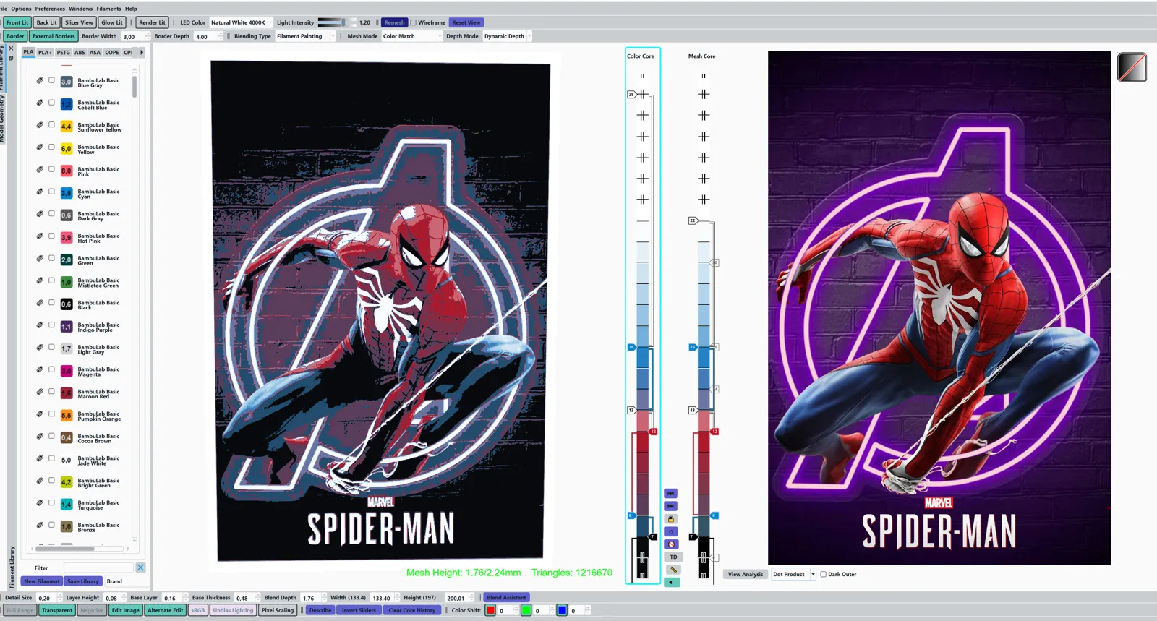Click the red Color Shift swatch
Image resolution: width=1157 pixels, height=621 pixels.
tap(490, 610)
